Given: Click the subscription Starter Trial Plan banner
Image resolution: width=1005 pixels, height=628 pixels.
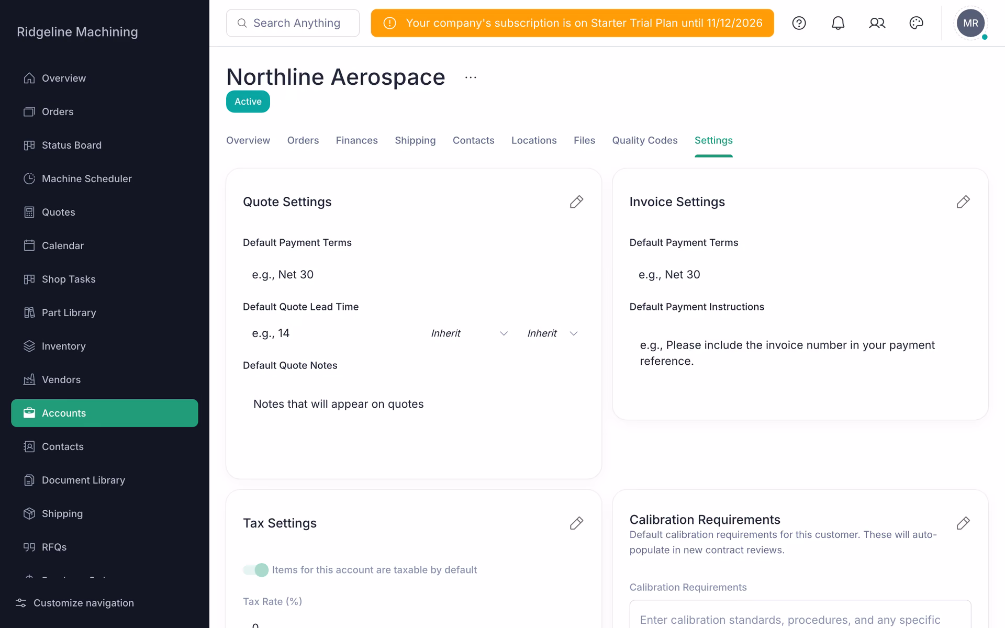Looking at the screenshot, I should (x=572, y=23).
